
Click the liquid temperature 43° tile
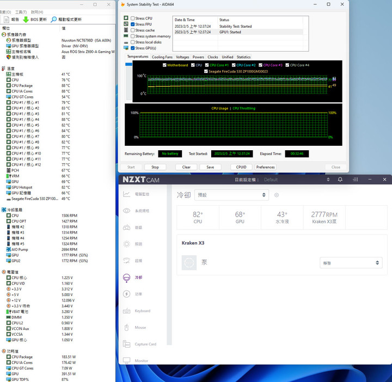282,217
